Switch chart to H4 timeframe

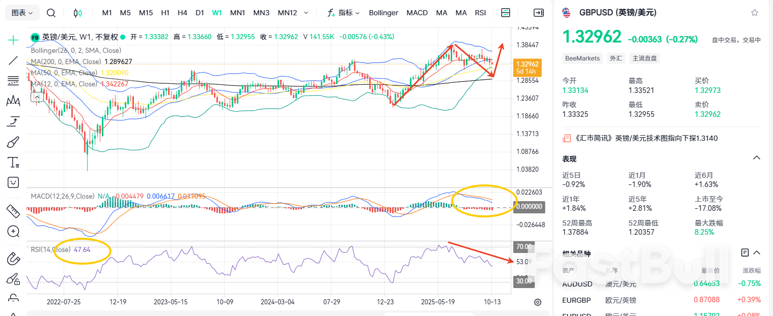point(182,13)
